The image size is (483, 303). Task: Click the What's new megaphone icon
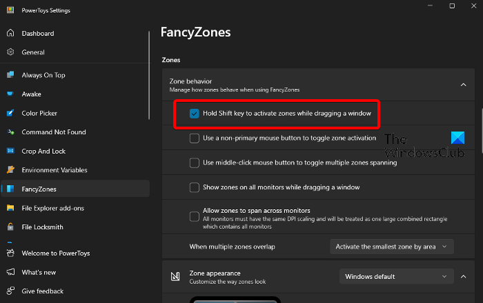tap(10, 272)
